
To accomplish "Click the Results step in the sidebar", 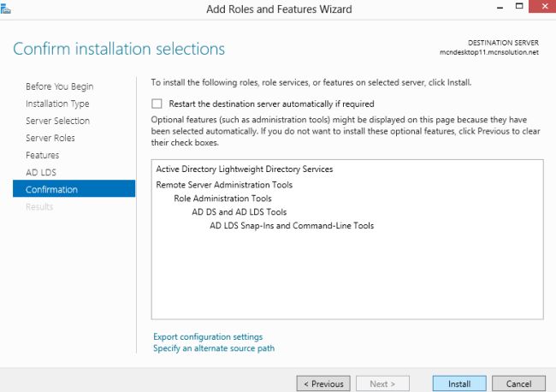I will point(39,206).
